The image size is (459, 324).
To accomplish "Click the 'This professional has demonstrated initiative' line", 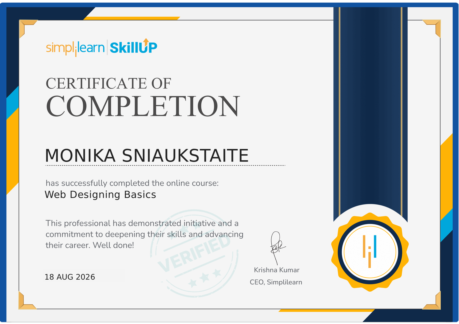I will [142, 223].
